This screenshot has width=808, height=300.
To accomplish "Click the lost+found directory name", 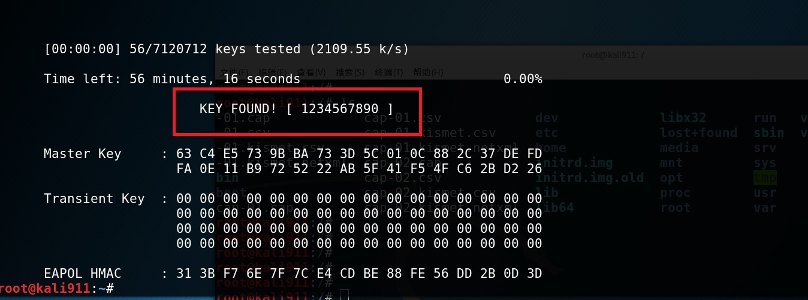I will [x=698, y=133].
